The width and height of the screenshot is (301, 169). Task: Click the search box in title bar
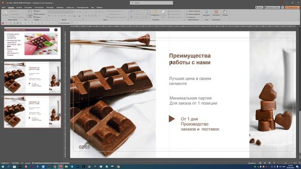[151, 3]
